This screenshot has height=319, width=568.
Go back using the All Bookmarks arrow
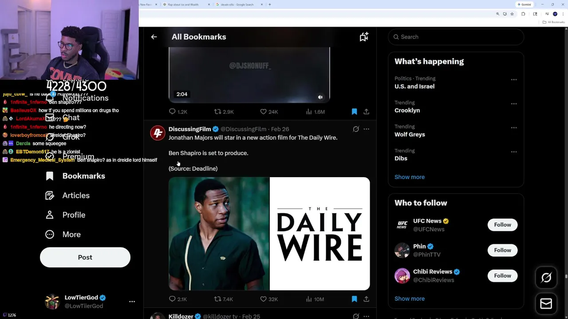(154, 37)
